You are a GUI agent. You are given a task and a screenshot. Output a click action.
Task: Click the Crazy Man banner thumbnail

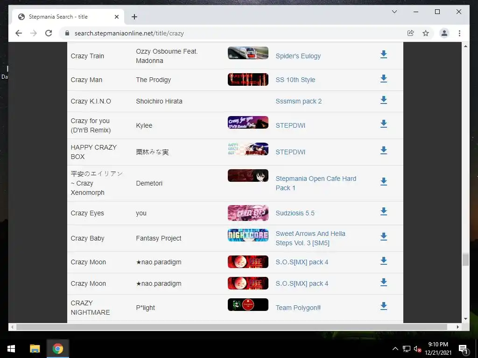248,79
